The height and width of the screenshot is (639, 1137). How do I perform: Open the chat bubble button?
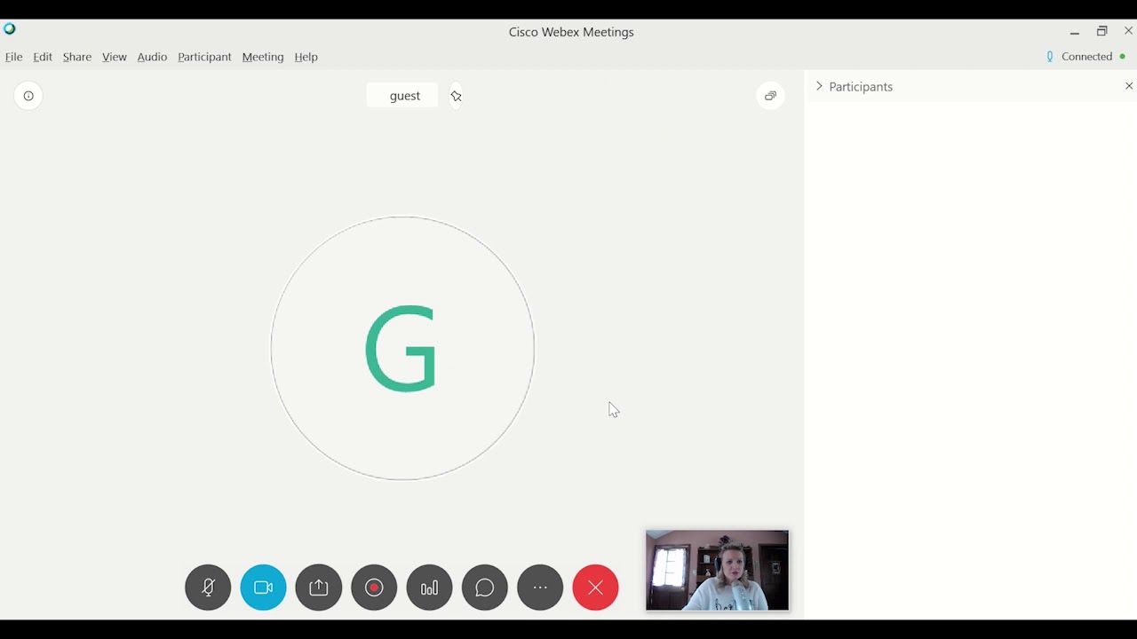click(485, 588)
